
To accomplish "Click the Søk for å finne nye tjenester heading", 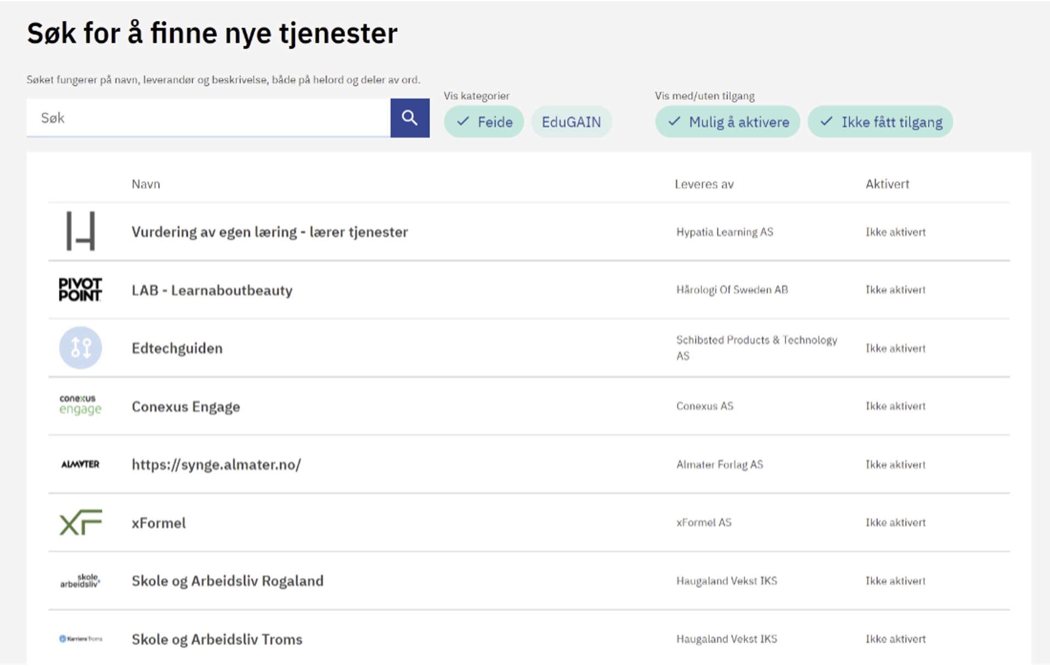I will point(212,33).
